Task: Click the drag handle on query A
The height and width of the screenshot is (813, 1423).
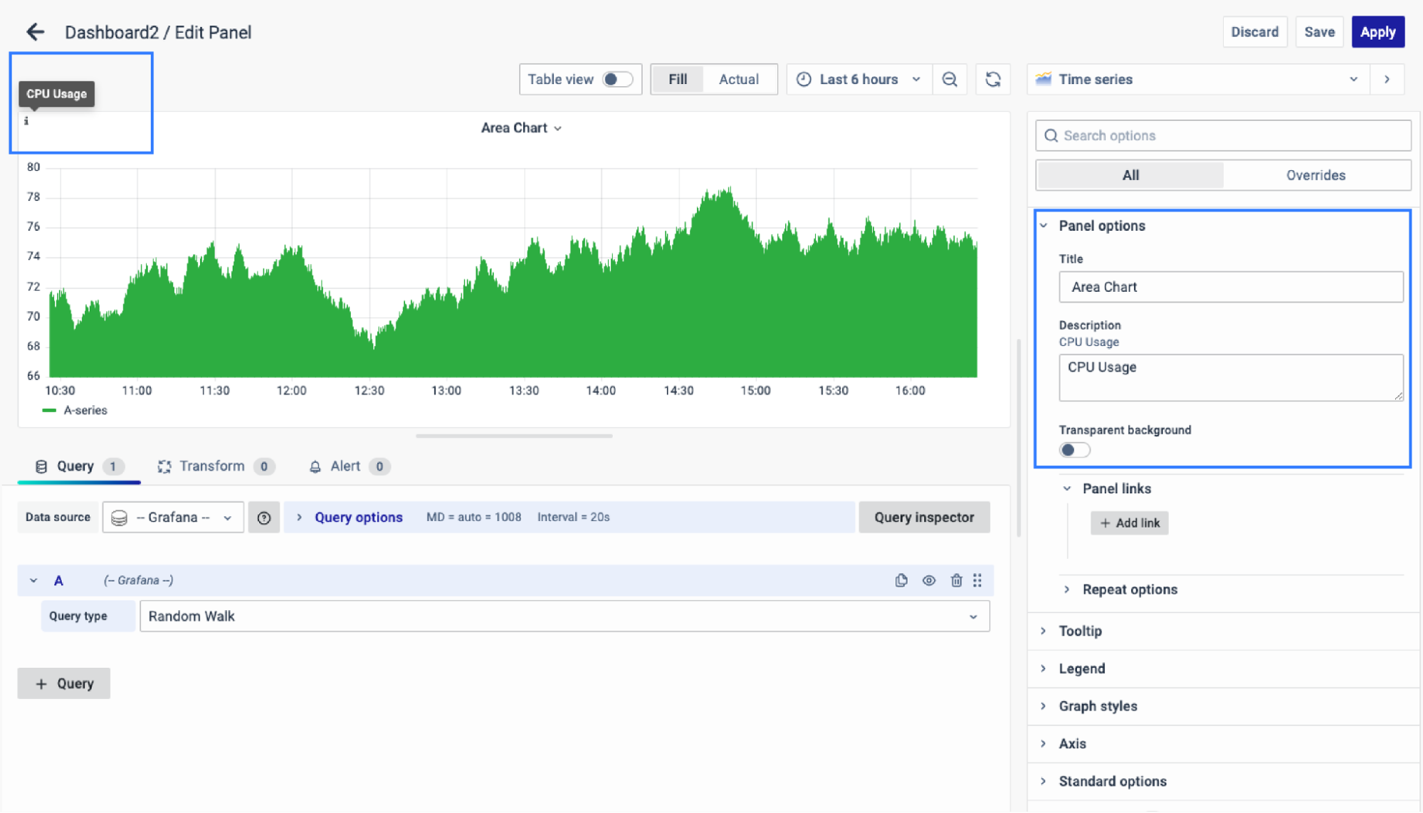Action: click(x=977, y=580)
